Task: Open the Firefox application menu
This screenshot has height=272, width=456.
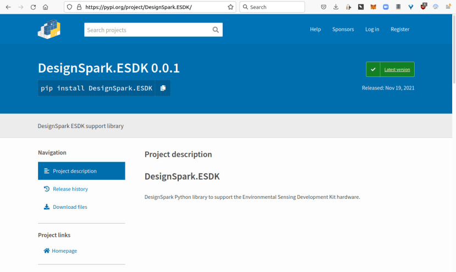Action: coord(448,7)
